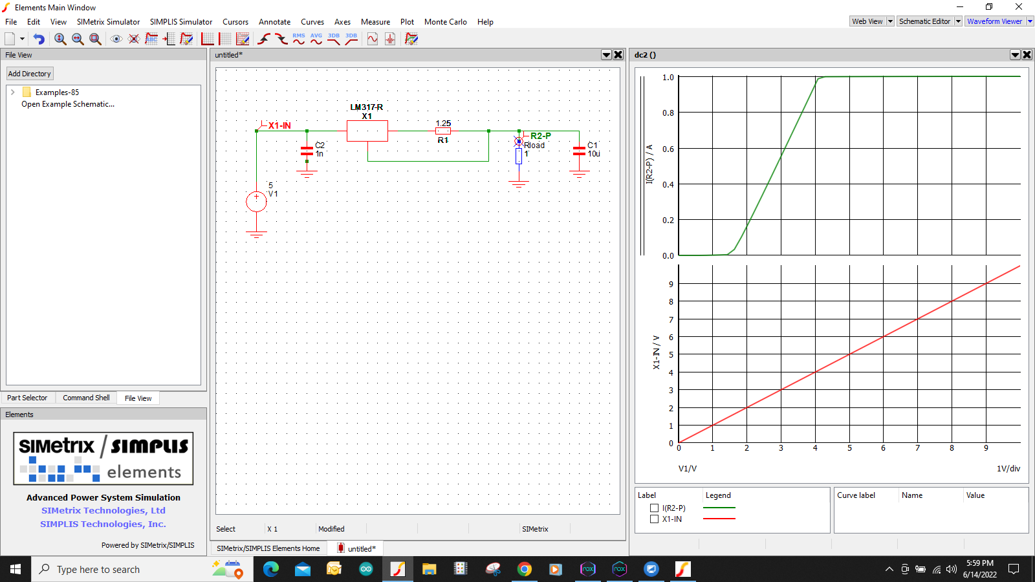Open the SIMetrix Simulator menu

108,22
